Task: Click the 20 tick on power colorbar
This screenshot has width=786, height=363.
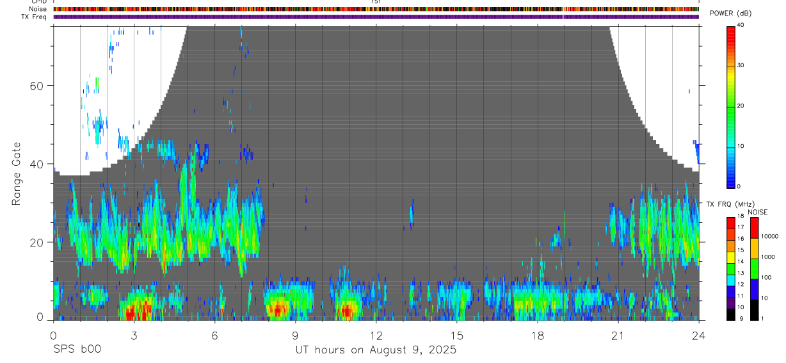Action: [x=742, y=106]
